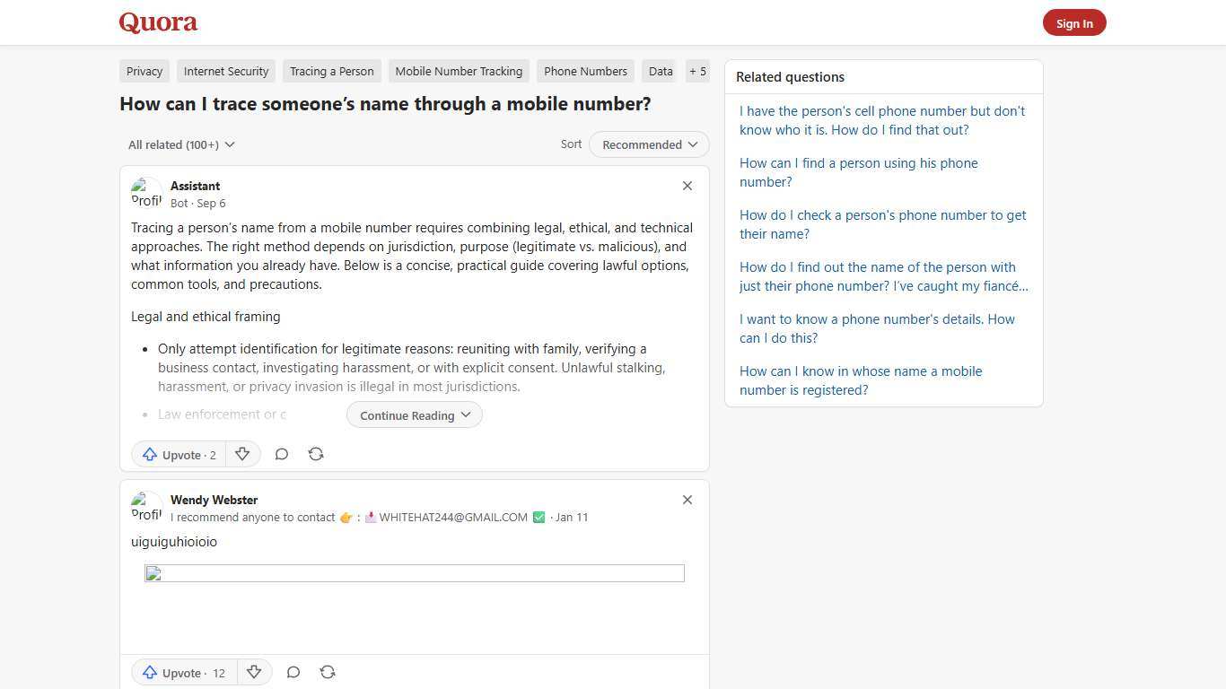
Task: Select the Mobile Number Tracking topic tag
Action: pyautogui.click(x=459, y=71)
